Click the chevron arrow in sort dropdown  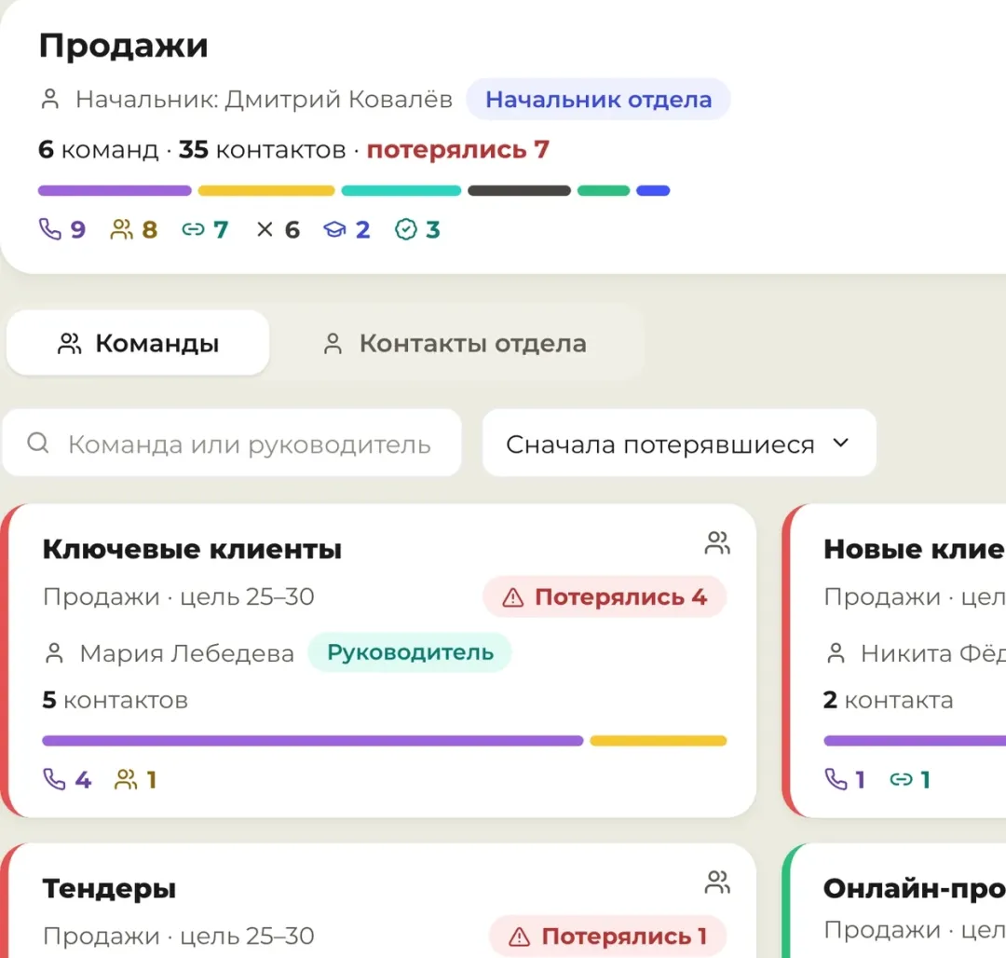[840, 443]
